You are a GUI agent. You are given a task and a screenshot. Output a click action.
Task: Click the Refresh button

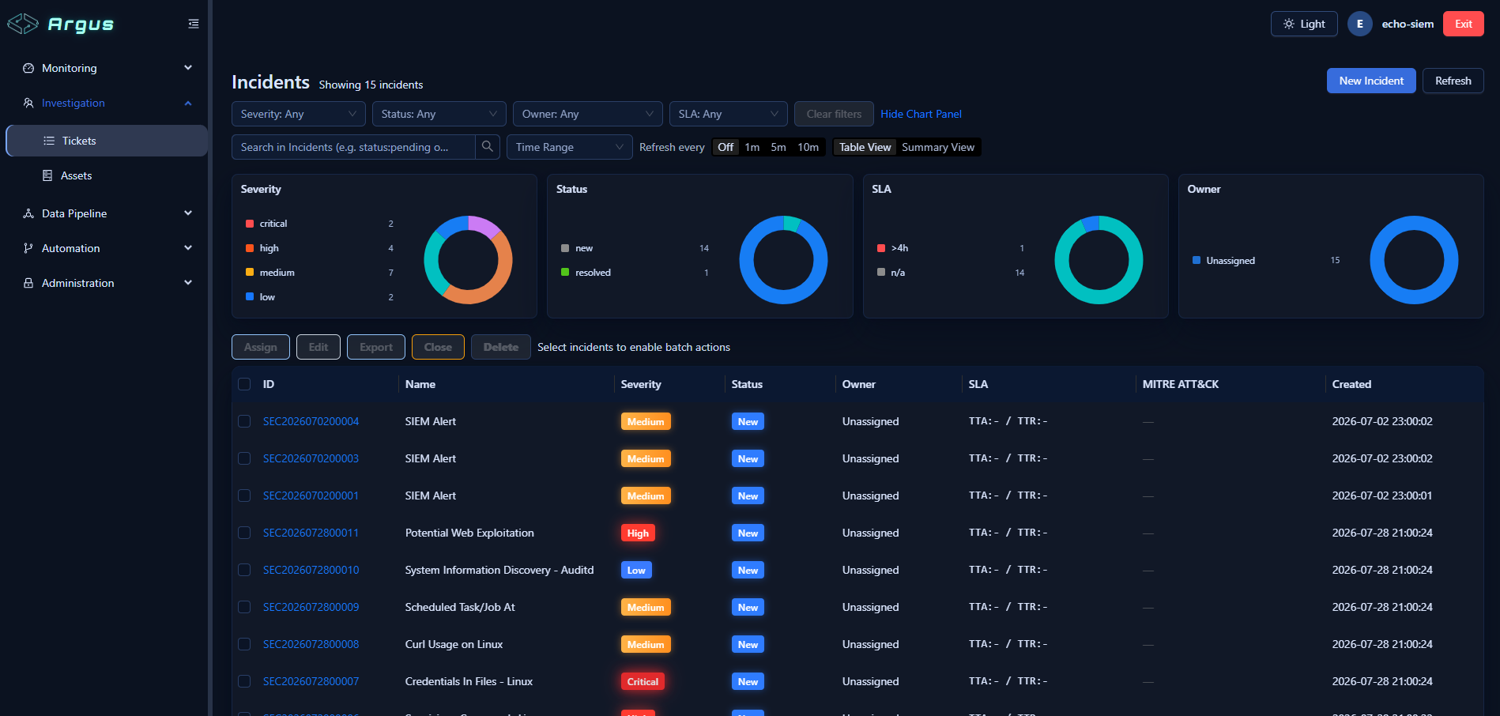(1453, 81)
